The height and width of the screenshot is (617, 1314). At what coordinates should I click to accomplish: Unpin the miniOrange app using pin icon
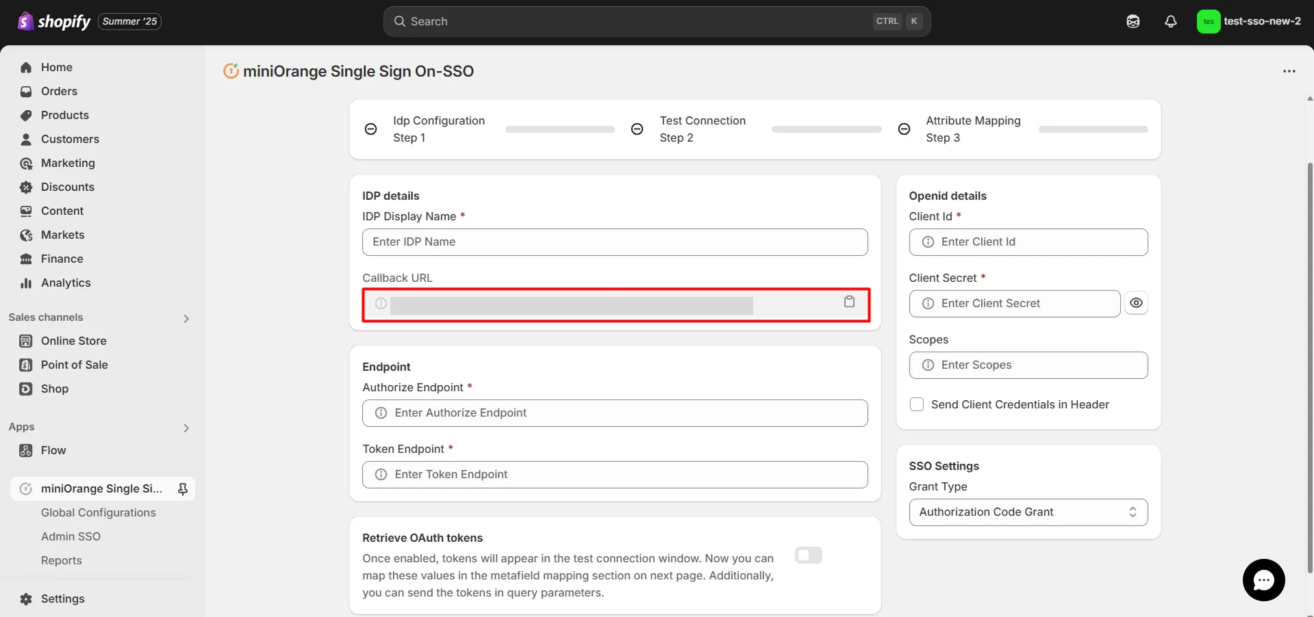click(x=183, y=488)
